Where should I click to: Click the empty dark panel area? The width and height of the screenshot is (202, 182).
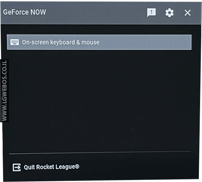[x=99, y=100]
